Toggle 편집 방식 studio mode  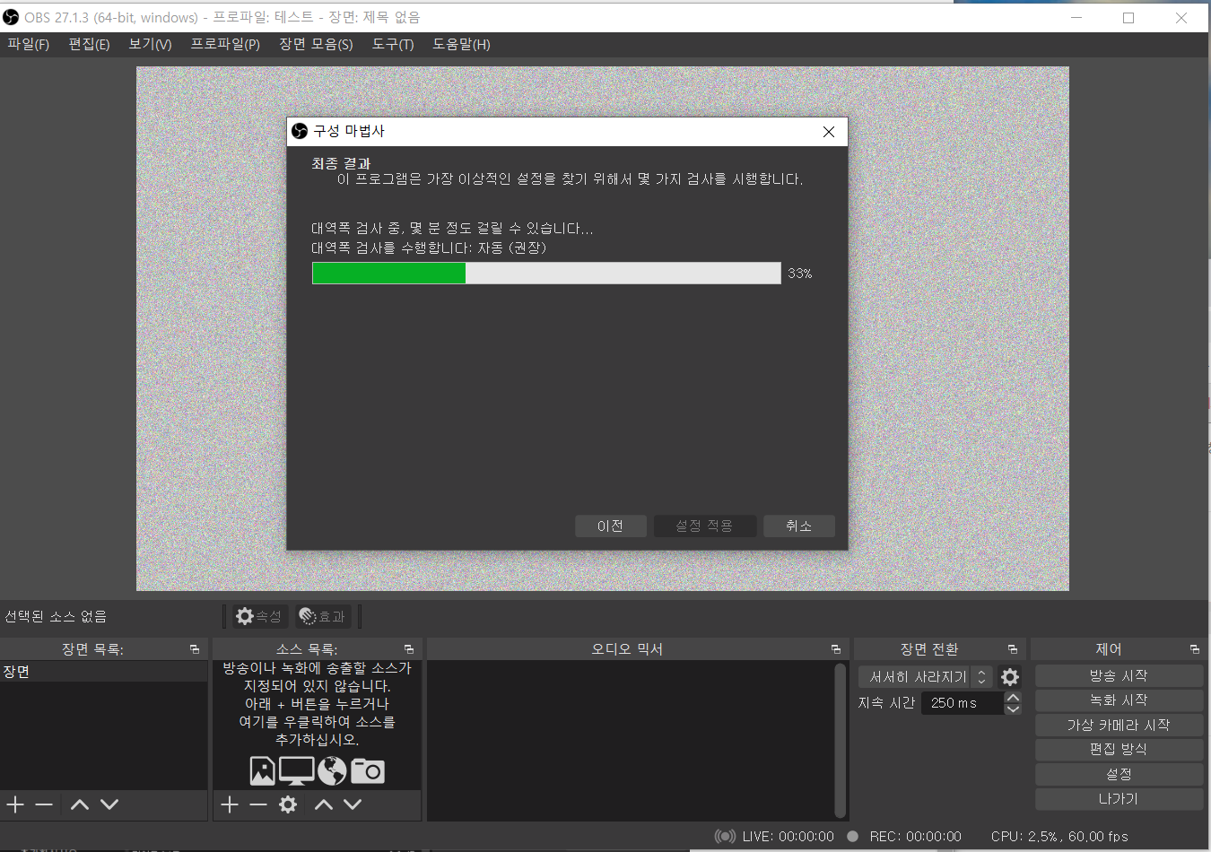tap(1119, 749)
